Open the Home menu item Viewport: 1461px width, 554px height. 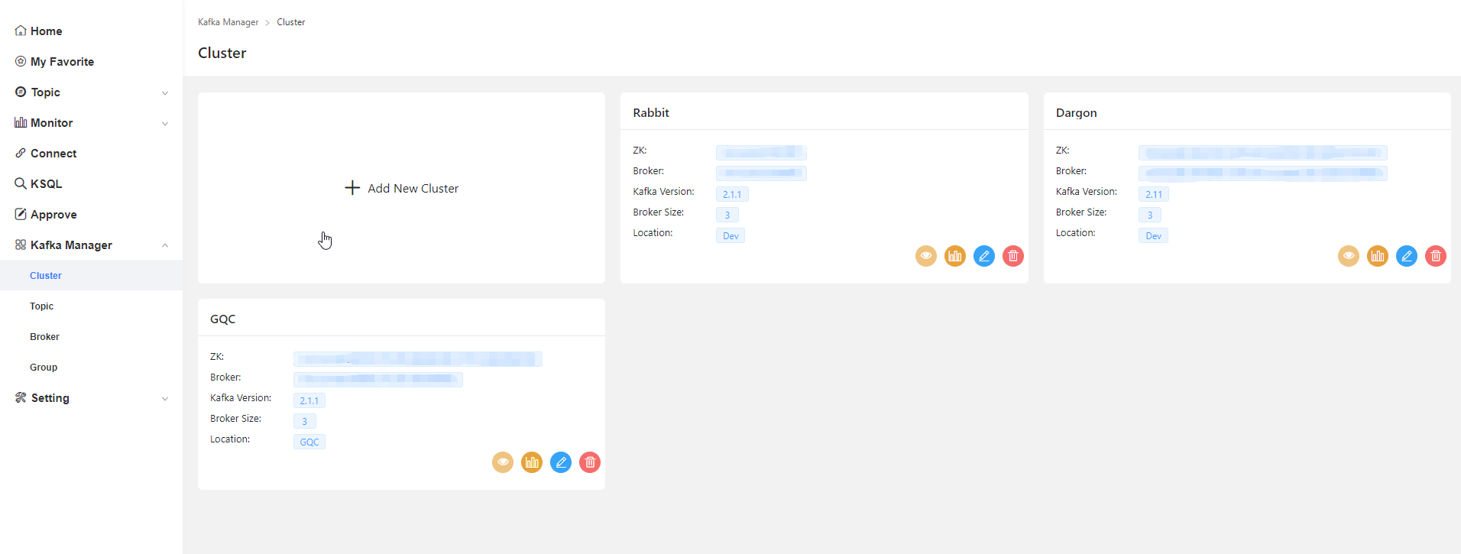[92, 31]
